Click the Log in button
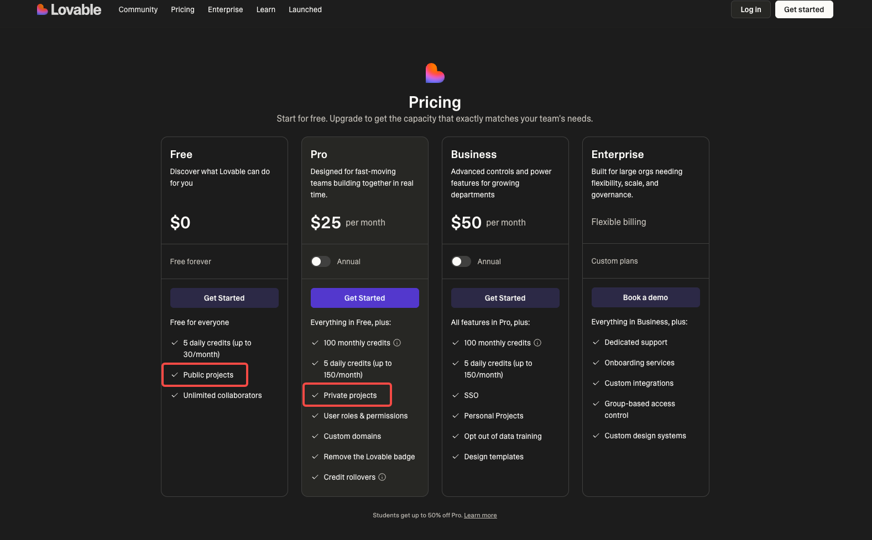This screenshot has width=872, height=540. pyautogui.click(x=751, y=9)
